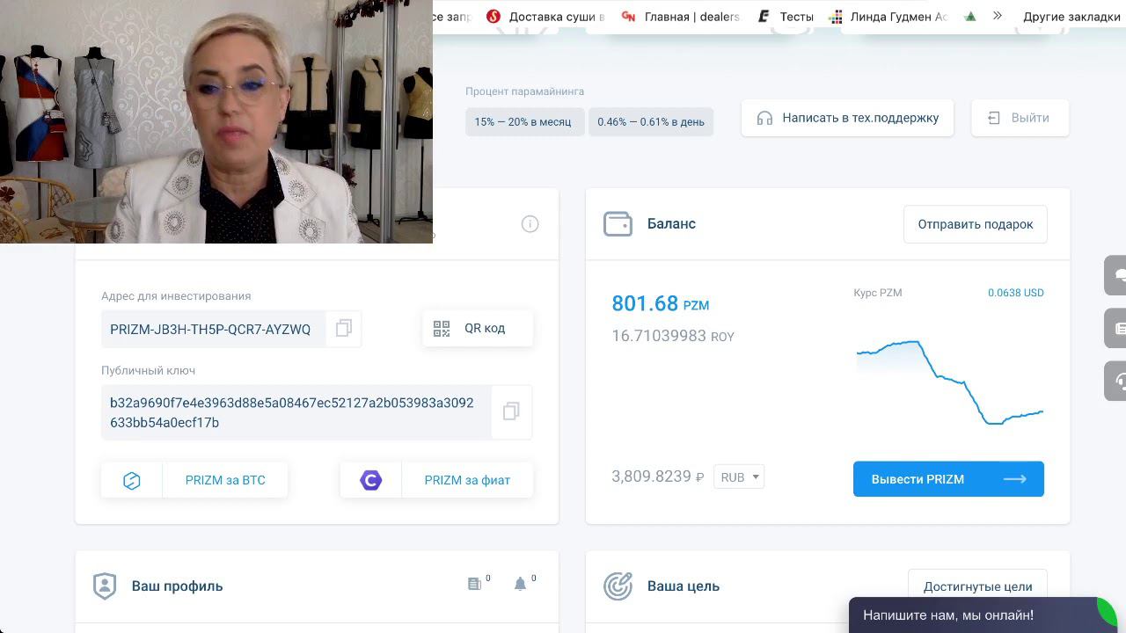Open the green triangle bookmark icon
1126x633 pixels.
(970, 17)
